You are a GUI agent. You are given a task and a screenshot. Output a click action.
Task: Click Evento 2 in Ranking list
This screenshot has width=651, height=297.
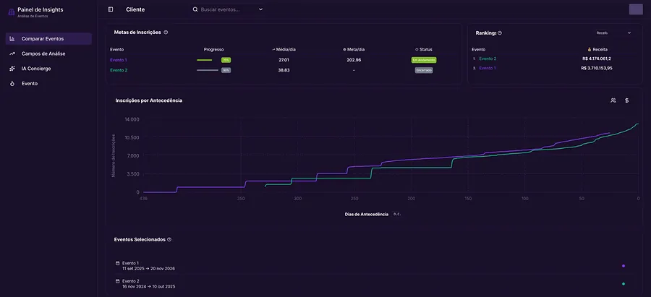pyautogui.click(x=488, y=59)
